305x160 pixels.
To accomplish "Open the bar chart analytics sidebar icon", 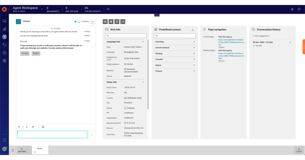I will point(4,29).
